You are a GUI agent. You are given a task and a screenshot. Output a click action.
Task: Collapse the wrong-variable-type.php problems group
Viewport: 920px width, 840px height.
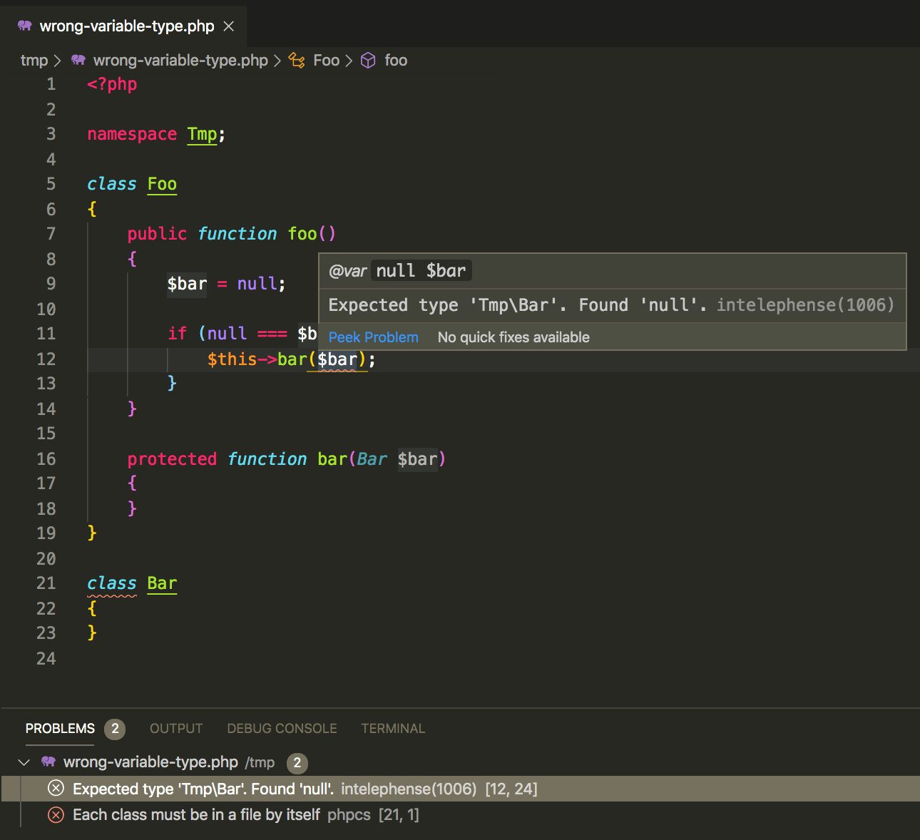pos(24,762)
